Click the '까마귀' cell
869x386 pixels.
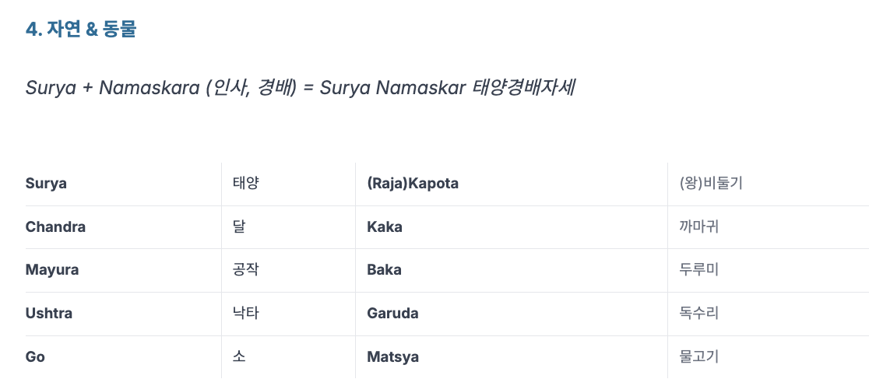click(x=768, y=227)
